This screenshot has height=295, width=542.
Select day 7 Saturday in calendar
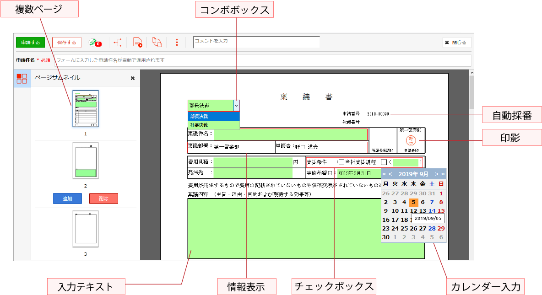click(x=432, y=202)
